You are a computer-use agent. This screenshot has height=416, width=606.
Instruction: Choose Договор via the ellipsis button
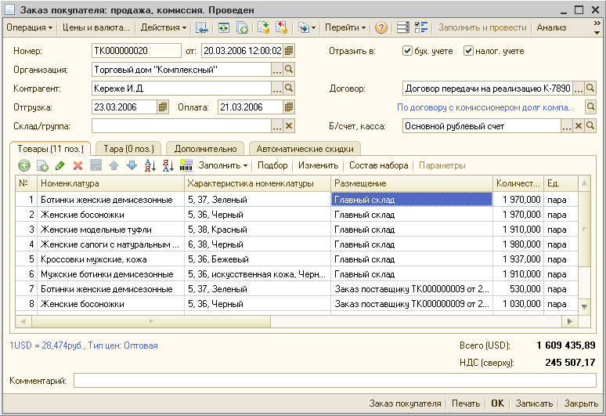(579, 89)
